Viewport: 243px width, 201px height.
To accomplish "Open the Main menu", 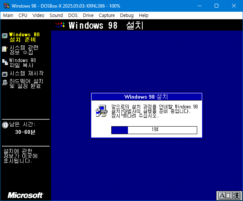I will coord(8,15).
